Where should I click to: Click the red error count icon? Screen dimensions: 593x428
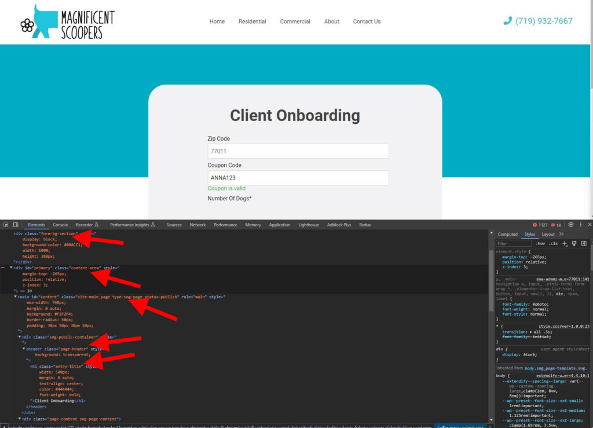(x=535, y=225)
